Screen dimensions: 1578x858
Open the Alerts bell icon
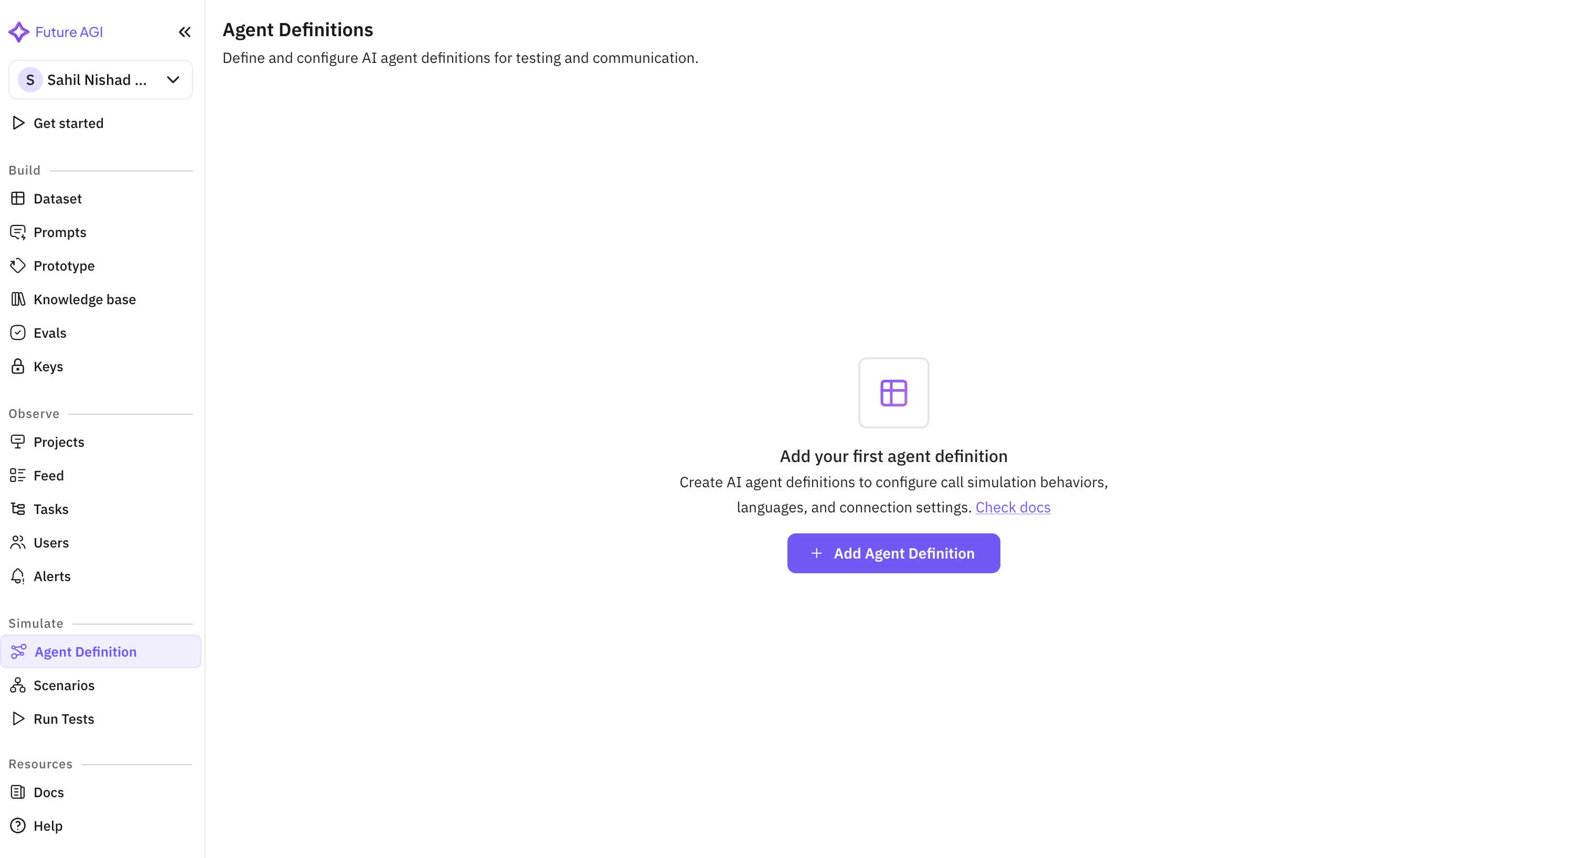point(18,576)
